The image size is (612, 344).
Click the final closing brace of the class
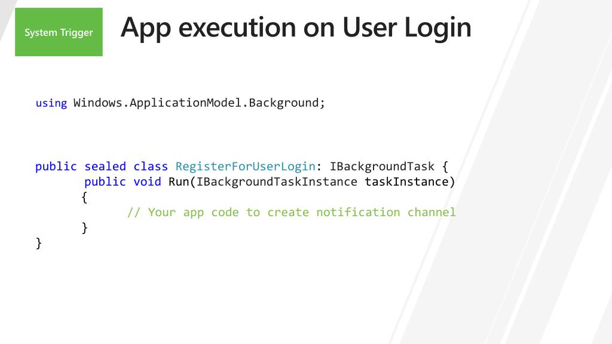tap(39, 243)
